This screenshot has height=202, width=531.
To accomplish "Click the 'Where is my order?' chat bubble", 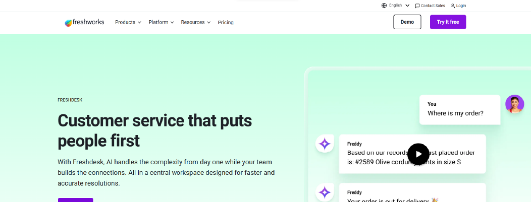I will (x=460, y=110).
